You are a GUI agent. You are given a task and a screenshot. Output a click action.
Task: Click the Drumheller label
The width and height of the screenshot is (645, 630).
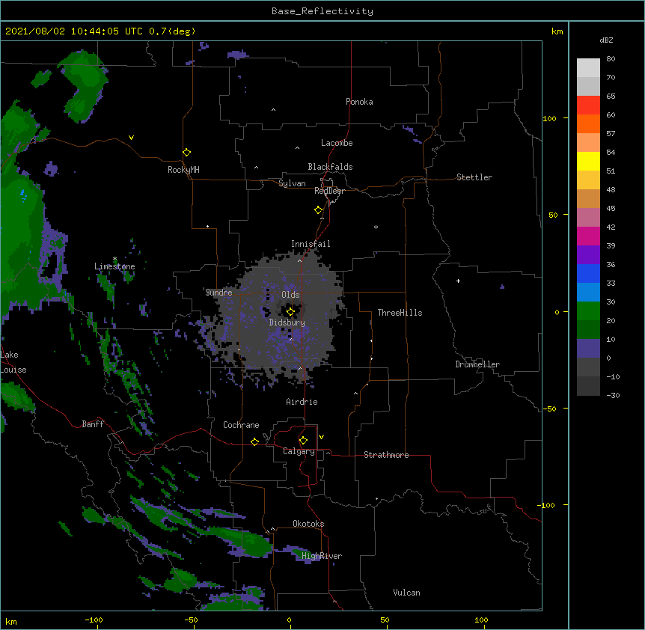(x=477, y=364)
